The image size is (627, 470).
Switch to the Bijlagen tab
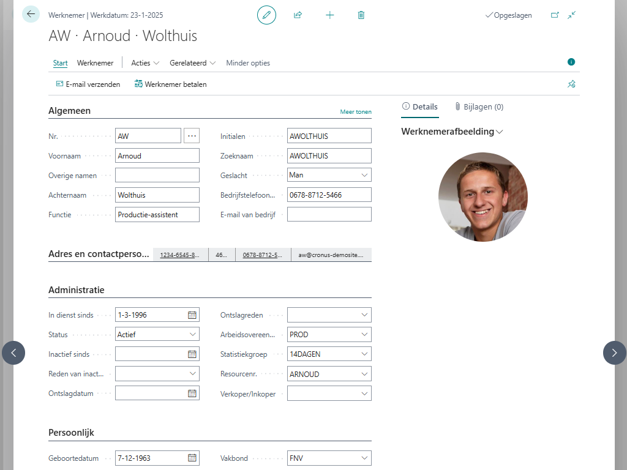click(x=479, y=106)
